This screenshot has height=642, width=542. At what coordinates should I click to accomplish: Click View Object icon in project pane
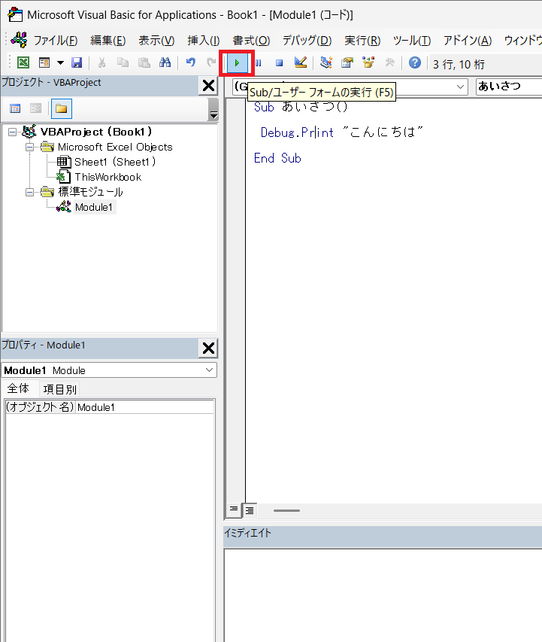tap(35, 108)
